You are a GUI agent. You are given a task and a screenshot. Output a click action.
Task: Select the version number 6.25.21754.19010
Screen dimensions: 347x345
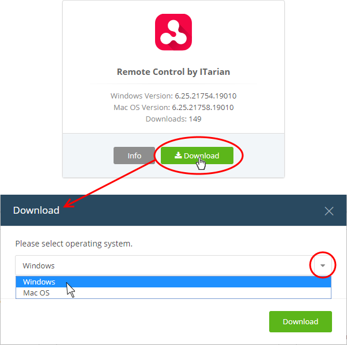tap(206, 96)
